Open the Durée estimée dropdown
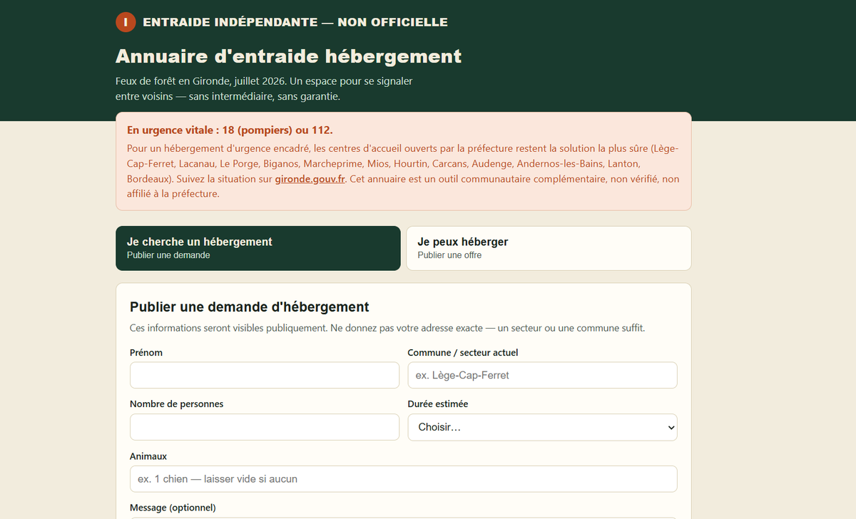The height and width of the screenshot is (519, 856). [542, 427]
